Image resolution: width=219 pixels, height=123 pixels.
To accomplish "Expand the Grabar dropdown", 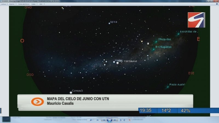I will pos(34,4).
